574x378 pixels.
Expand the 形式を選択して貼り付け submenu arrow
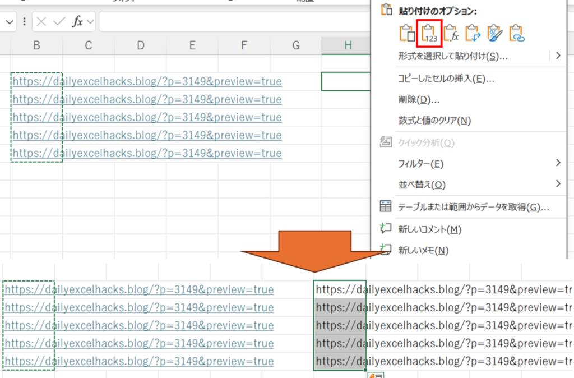click(x=558, y=56)
